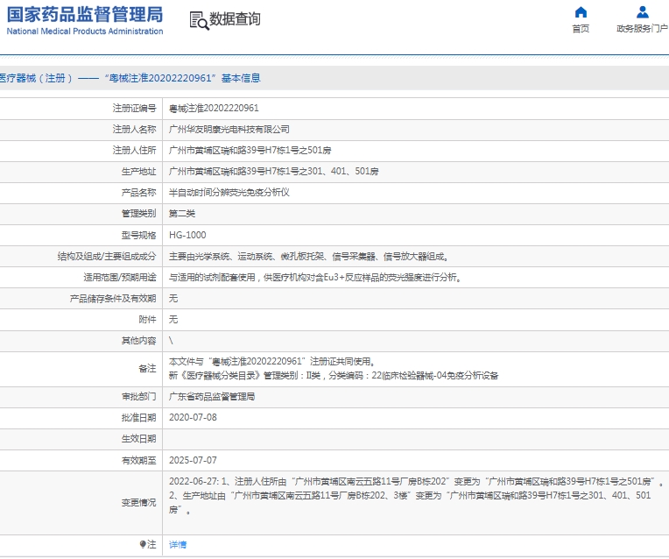The width and height of the screenshot is (669, 559).
Task: Select 无 value in 产品储存条件及有效期 row
Action: pyautogui.click(x=173, y=298)
